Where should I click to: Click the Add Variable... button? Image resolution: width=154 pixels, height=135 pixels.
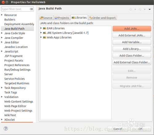click(132, 42)
